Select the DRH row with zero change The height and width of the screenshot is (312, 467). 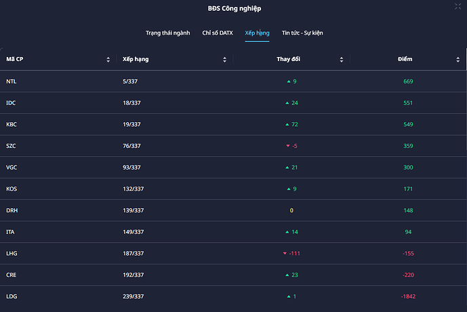click(x=233, y=210)
